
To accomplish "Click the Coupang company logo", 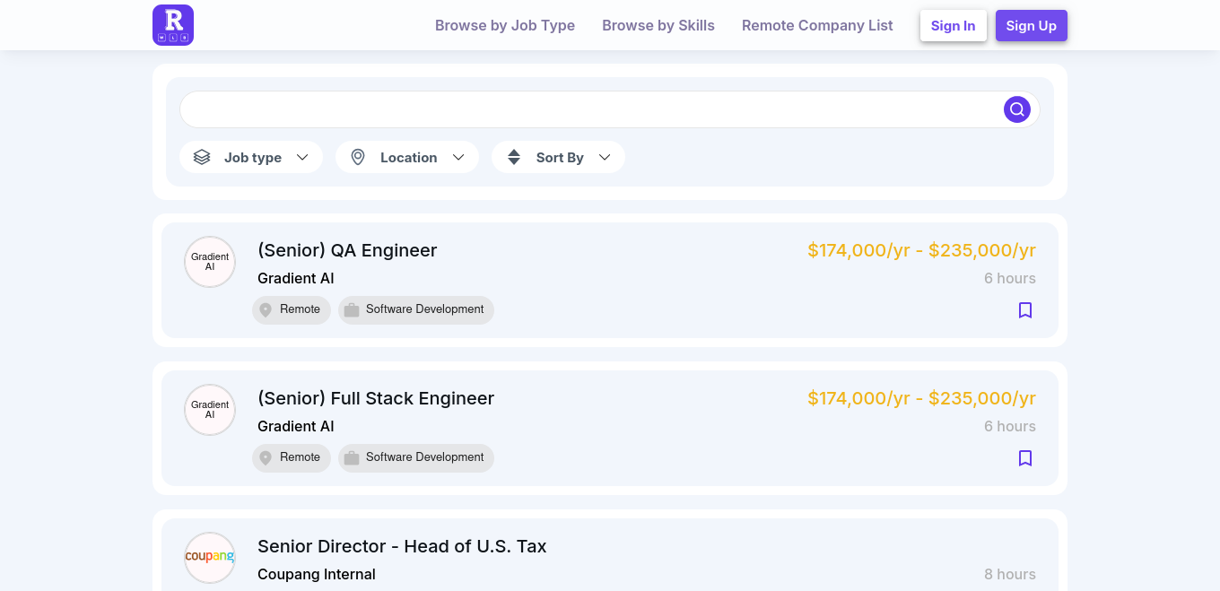I will [x=210, y=557].
